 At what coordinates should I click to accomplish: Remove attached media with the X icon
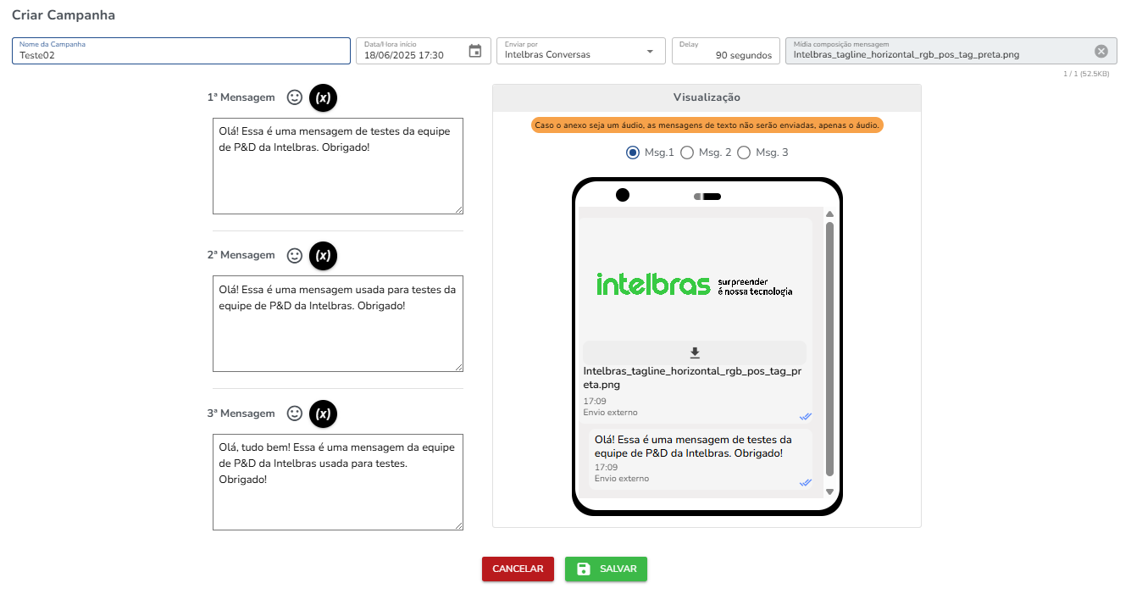[1101, 51]
